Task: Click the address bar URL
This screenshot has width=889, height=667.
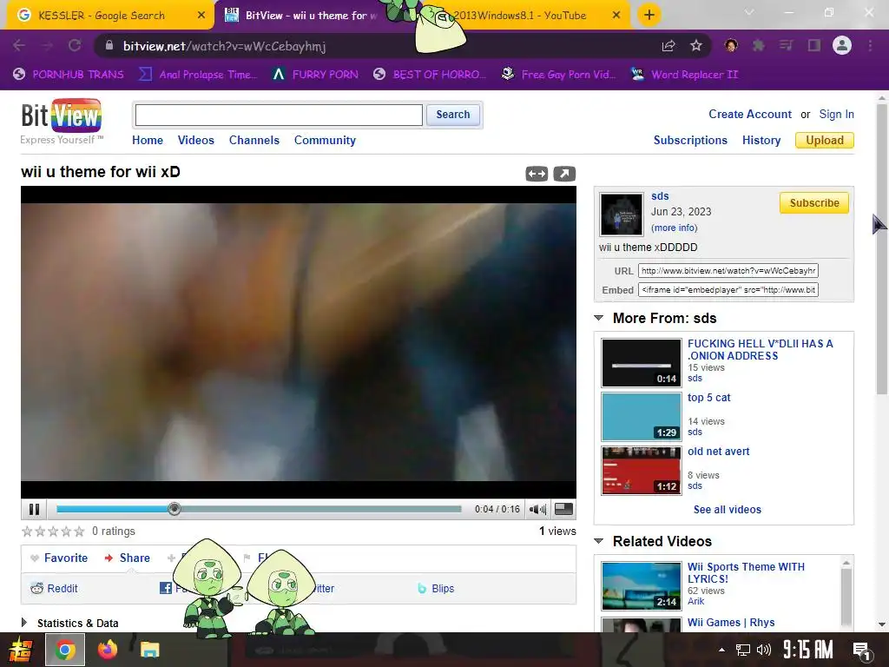Action: click(x=224, y=47)
